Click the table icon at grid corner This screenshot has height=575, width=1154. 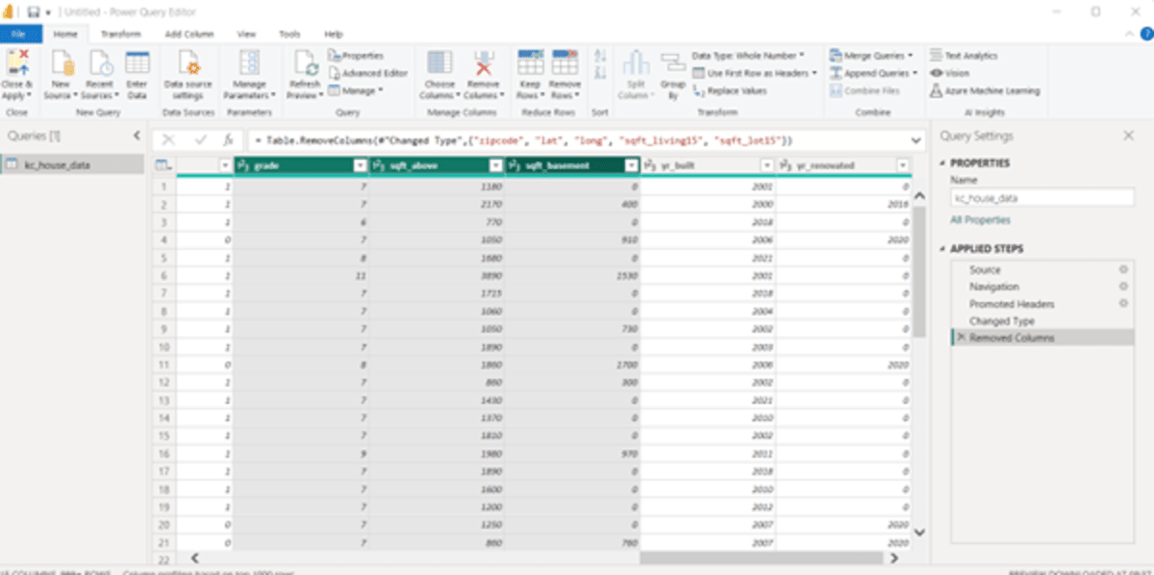coord(163,165)
